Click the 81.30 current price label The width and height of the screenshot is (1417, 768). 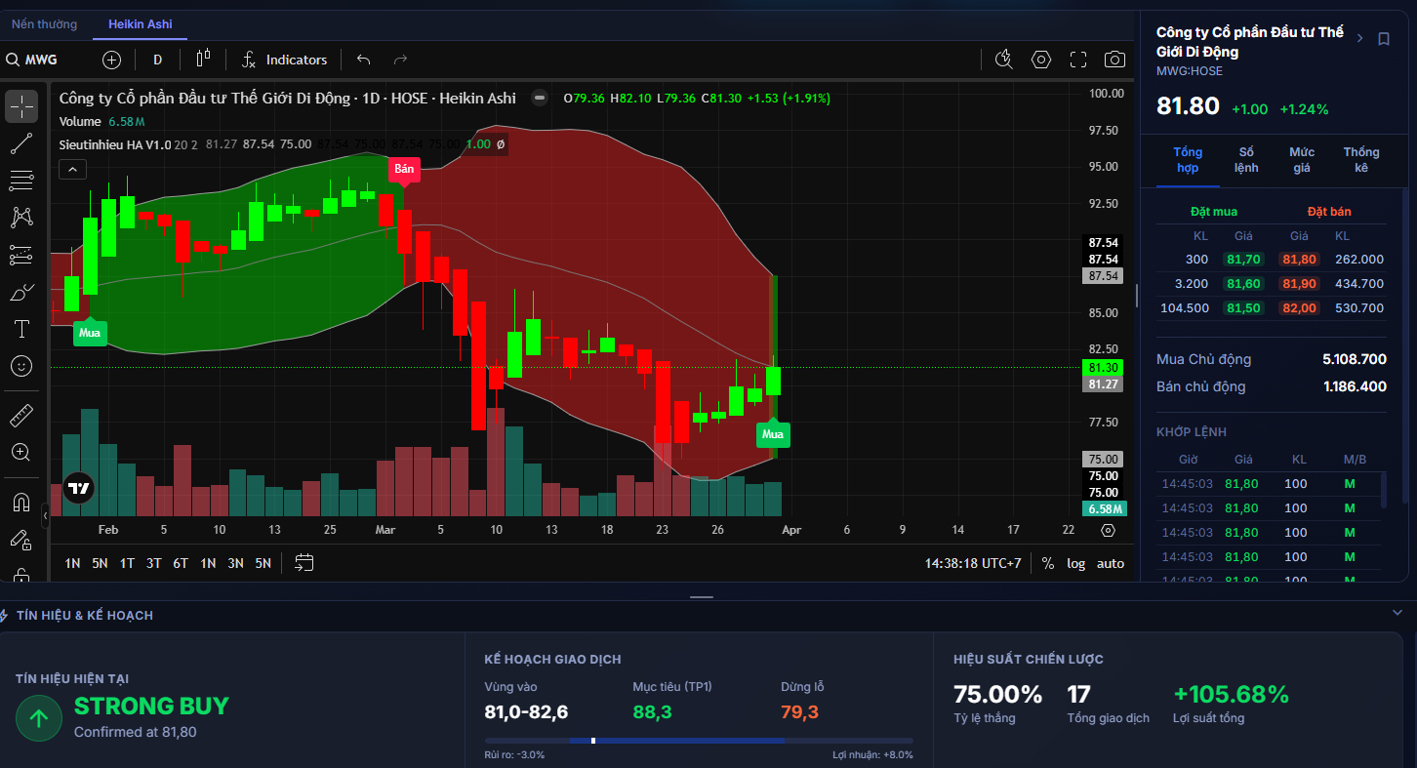[1102, 368]
